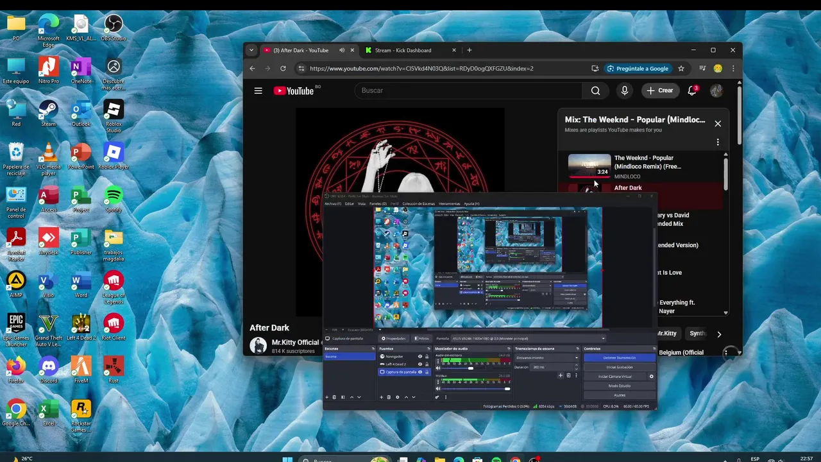Bookmark this page with the star icon
The height and width of the screenshot is (462, 821).
pyautogui.click(x=681, y=69)
